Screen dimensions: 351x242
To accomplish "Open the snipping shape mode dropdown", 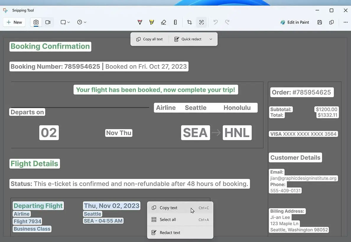I will pyautogui.click(x=65, y=22).
